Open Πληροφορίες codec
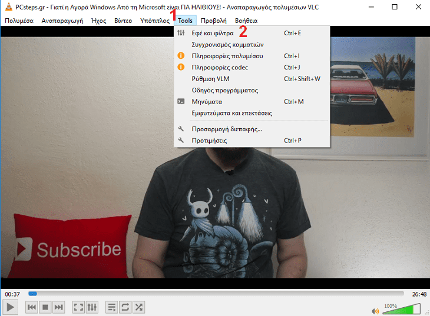430x316 pixels. pos(252,68)
